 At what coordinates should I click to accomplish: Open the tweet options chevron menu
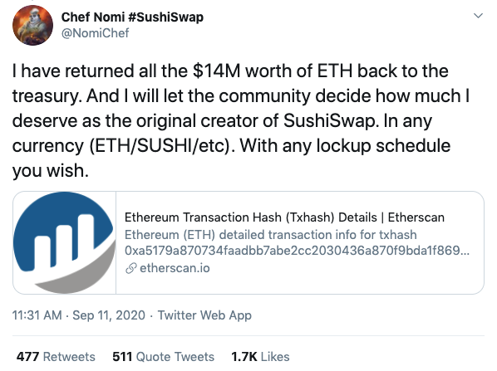point(478,15)
